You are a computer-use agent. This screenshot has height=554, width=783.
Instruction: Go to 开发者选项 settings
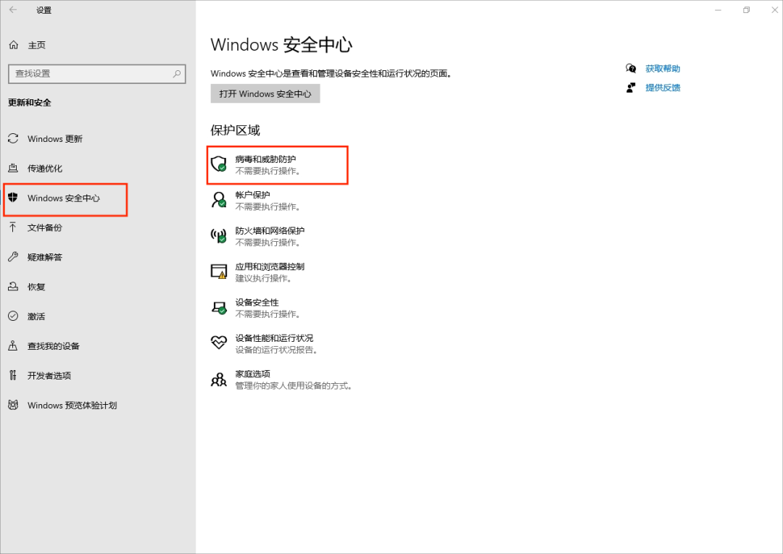(49, 376)
